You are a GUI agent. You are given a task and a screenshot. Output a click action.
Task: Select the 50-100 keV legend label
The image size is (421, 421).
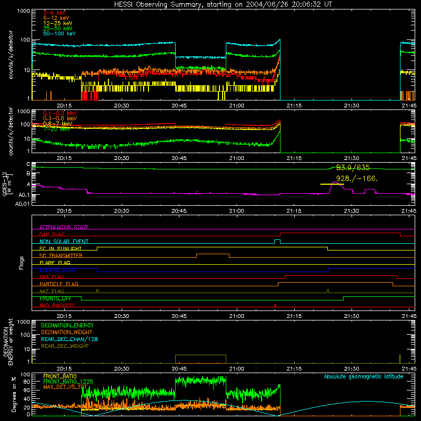tap(59, 34)
